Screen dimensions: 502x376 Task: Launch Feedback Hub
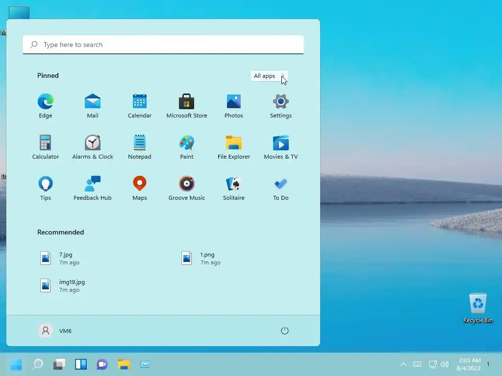93,188
